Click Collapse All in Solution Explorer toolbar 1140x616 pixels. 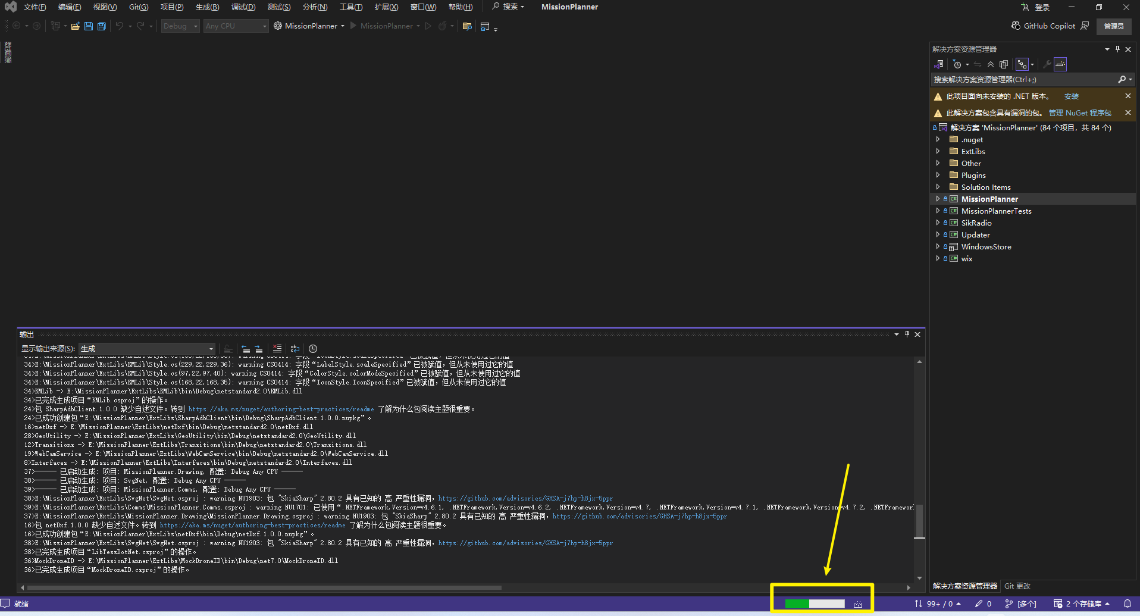coord(991,64)
